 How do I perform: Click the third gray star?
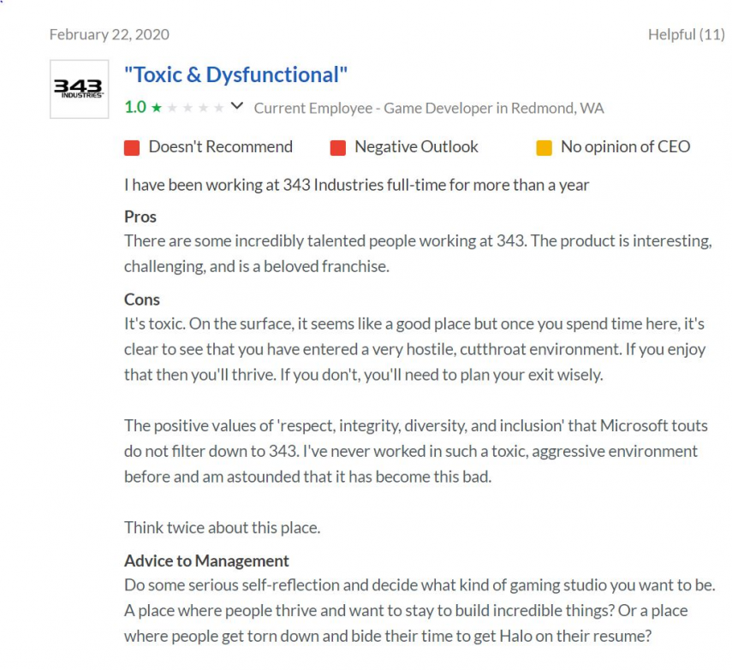[x=187, y=108]
